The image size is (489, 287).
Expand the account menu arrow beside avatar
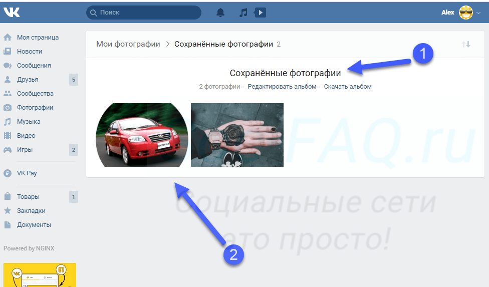point(478,13)
